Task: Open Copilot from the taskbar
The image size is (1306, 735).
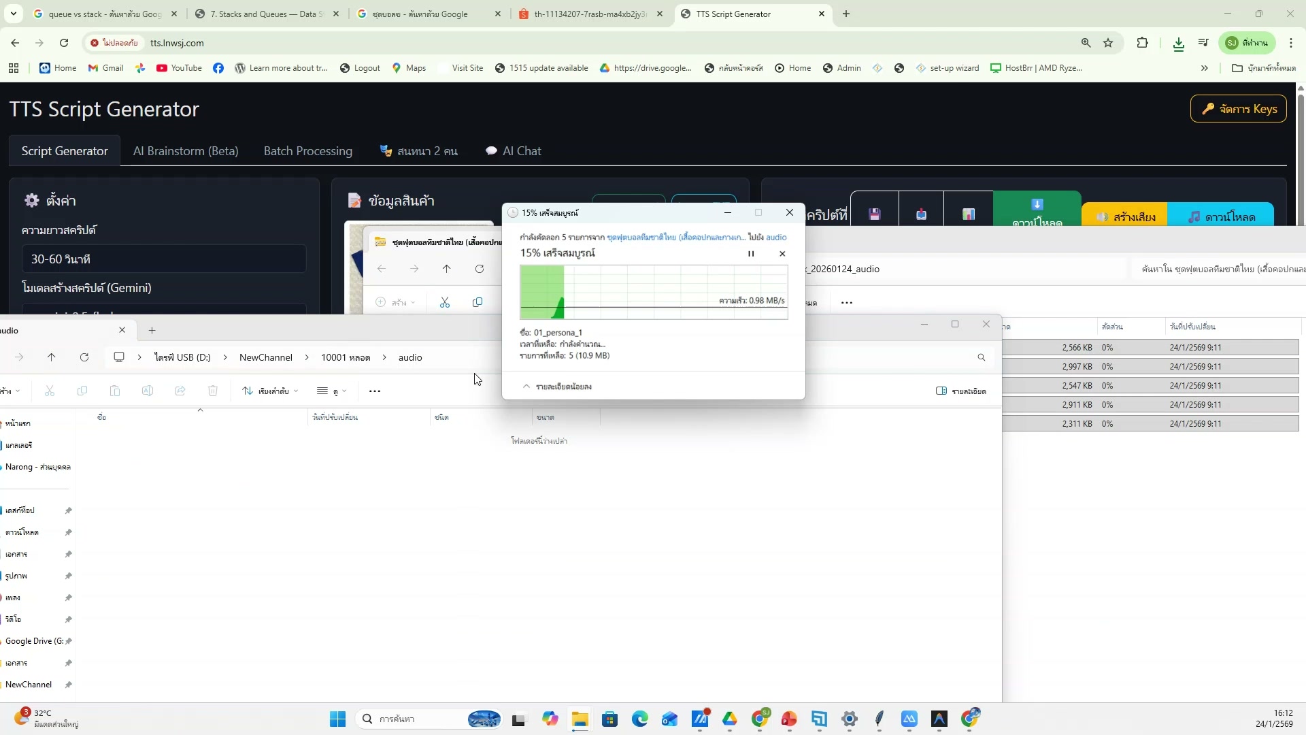Action: (550, 719)
